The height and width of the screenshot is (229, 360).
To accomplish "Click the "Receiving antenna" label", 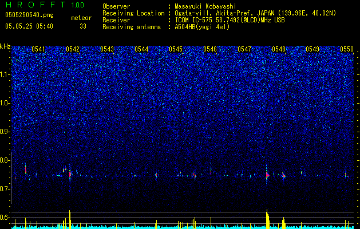I will tap(132, 27).
